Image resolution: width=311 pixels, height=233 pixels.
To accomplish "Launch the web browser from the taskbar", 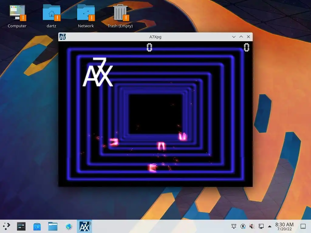I will click(x=69, y=226).
